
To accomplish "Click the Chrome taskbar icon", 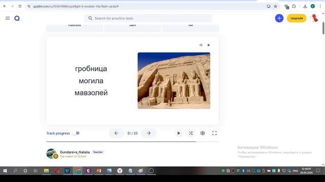I will pos(78,171).
